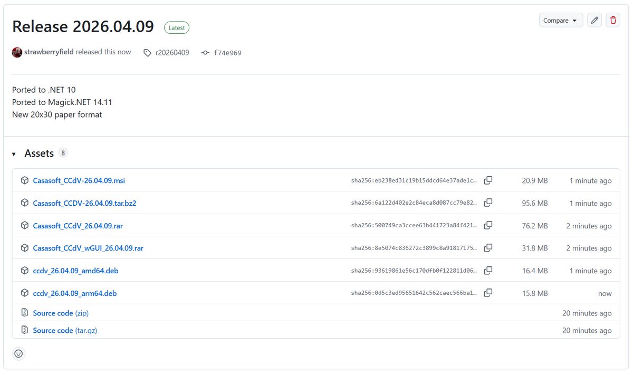
Task: Click 'Ported to Magick.NET 14.11' note line
Action: coord(62,102)
